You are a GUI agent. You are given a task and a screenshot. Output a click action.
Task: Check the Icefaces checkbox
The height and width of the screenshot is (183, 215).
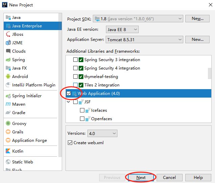point(82,110)
